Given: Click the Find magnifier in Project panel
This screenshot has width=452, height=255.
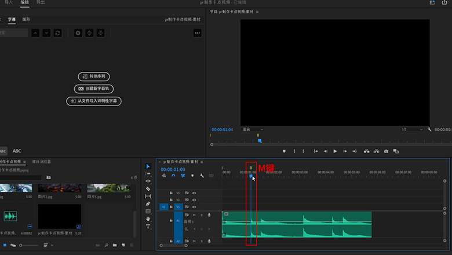Looking at the screenshot, I should pyautogui.click(x=107, y=245).
